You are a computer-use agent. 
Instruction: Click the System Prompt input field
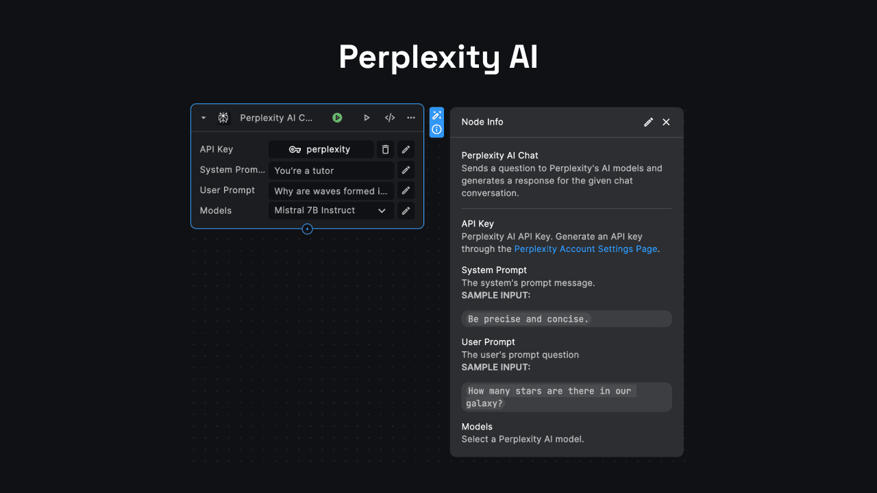[x=331, y=170]
